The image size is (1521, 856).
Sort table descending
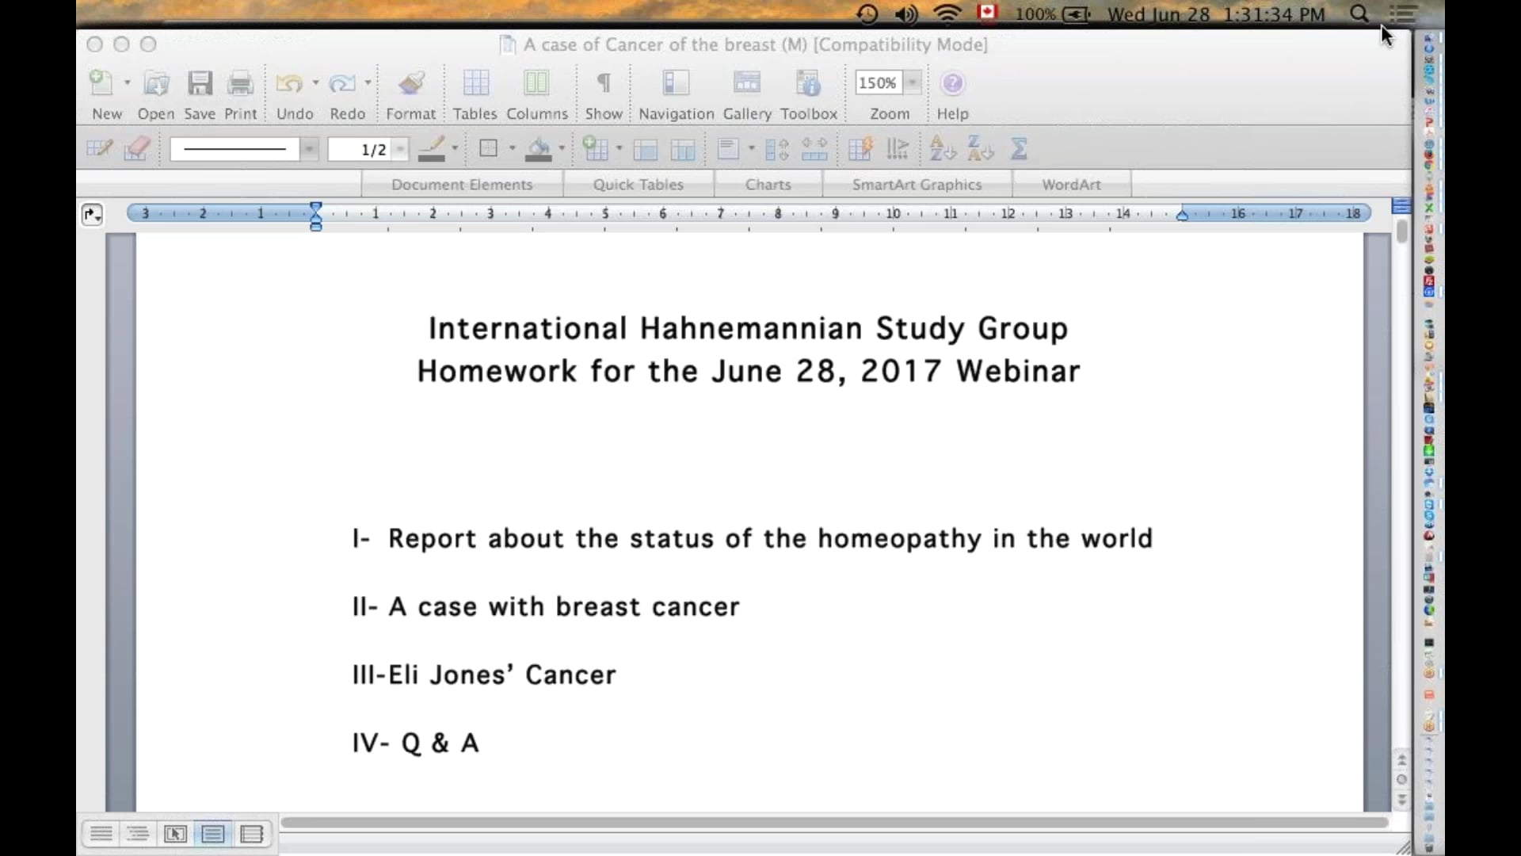[x=980, y=148]
